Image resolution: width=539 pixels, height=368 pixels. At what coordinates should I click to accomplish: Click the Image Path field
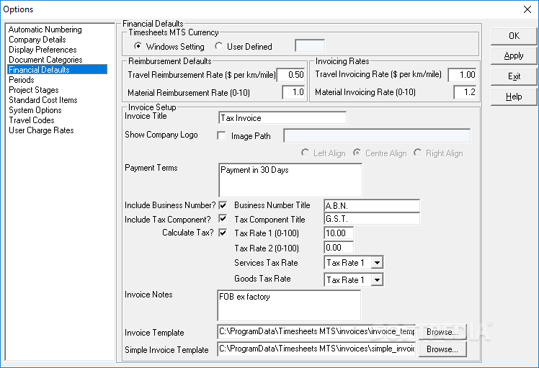[377, 135]
